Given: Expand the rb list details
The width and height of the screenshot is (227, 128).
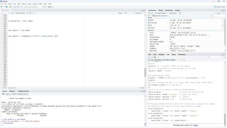Looking at the screenshot, I should point(149,25).
